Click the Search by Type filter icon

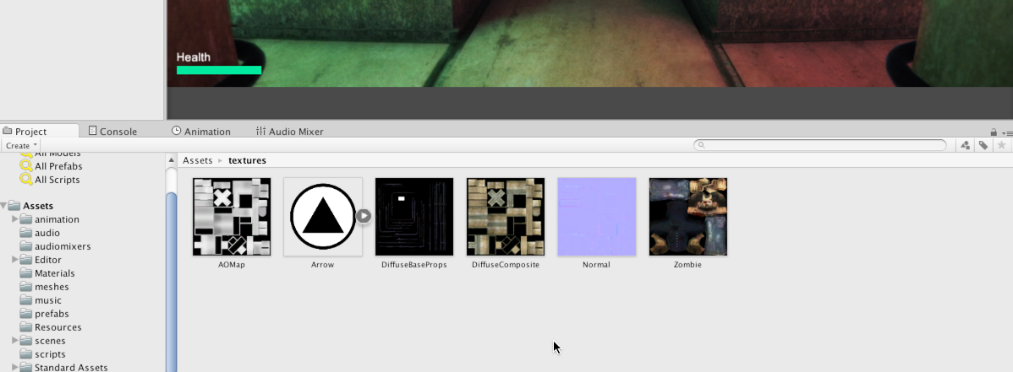(966, 146)
